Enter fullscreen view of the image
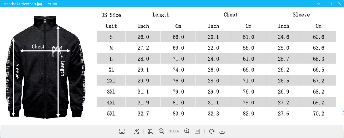 [x=151, y=131]
